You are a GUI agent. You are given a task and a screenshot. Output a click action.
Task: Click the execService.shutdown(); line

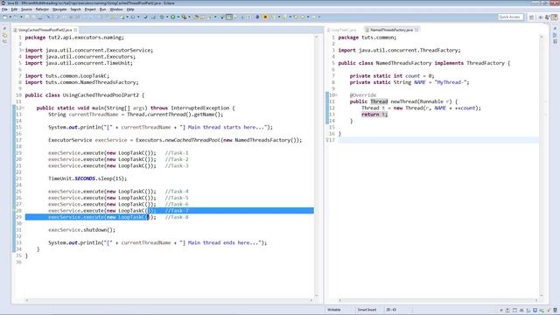pyautogui.click(x=81, y=230)
